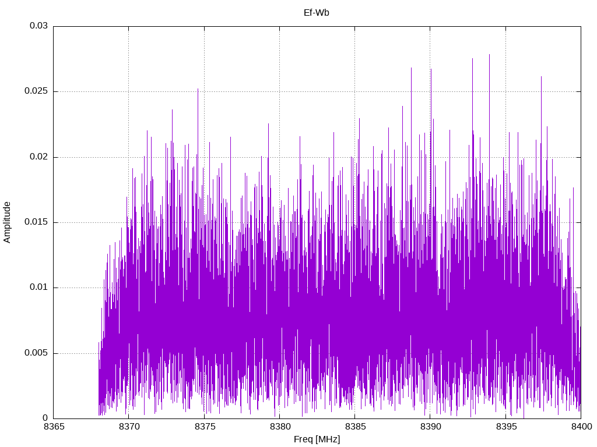
Task: Click the 0.025 y-axis tick label
Action: (x=36, y=91)
